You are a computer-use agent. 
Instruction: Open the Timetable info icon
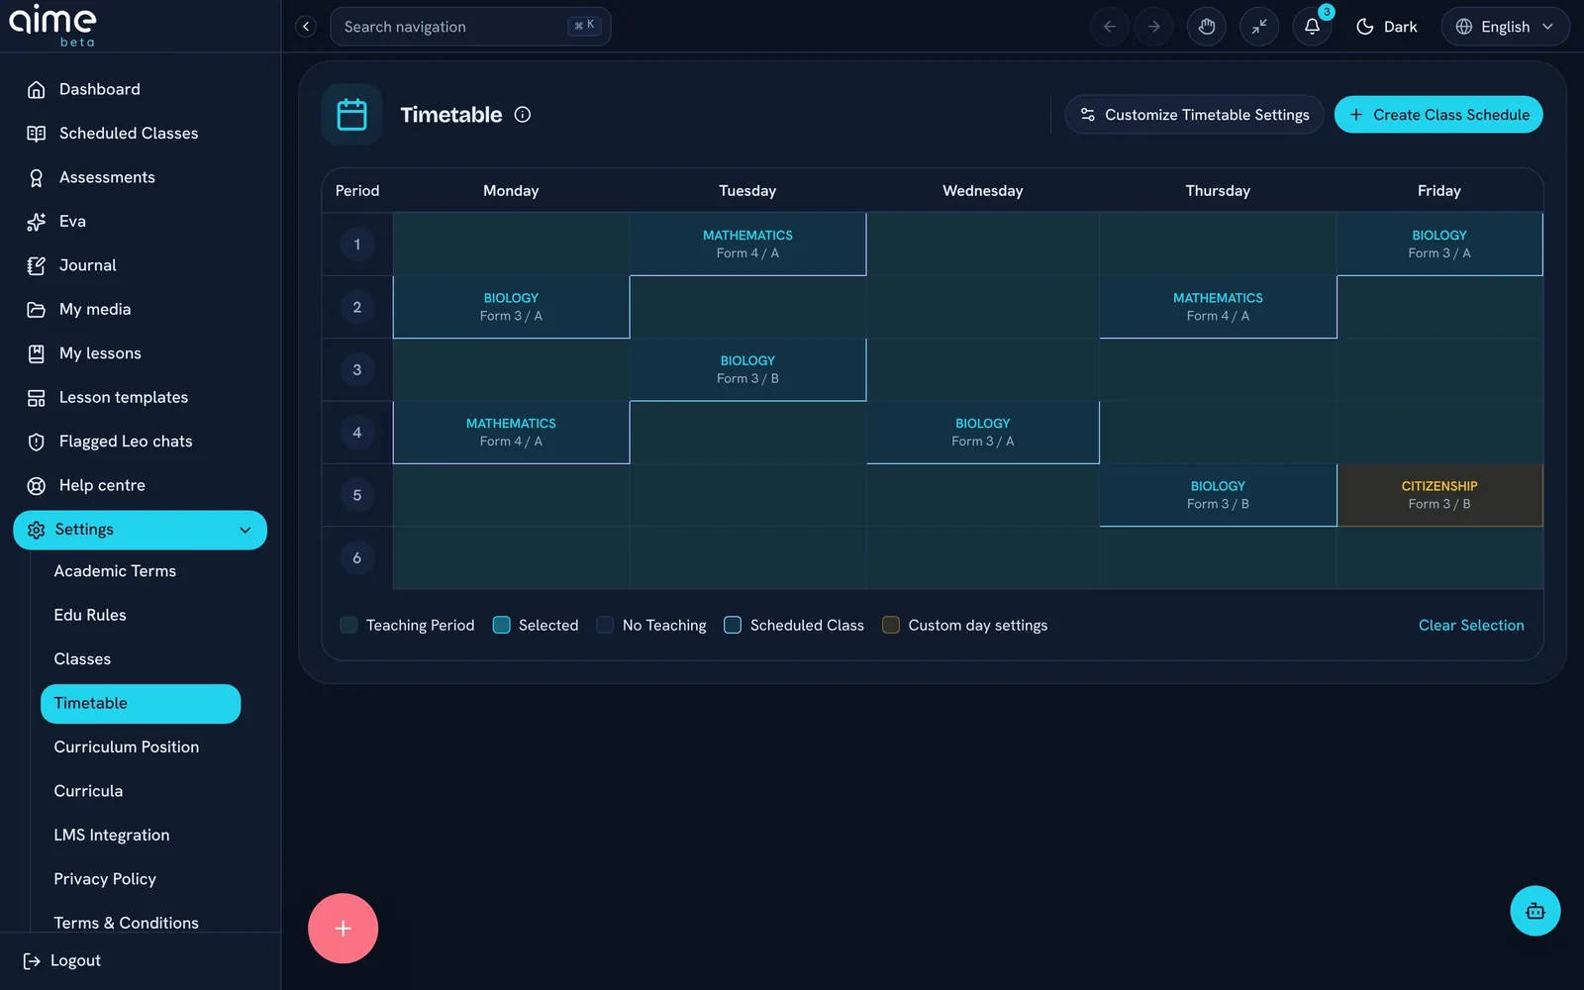coord(523,115)
